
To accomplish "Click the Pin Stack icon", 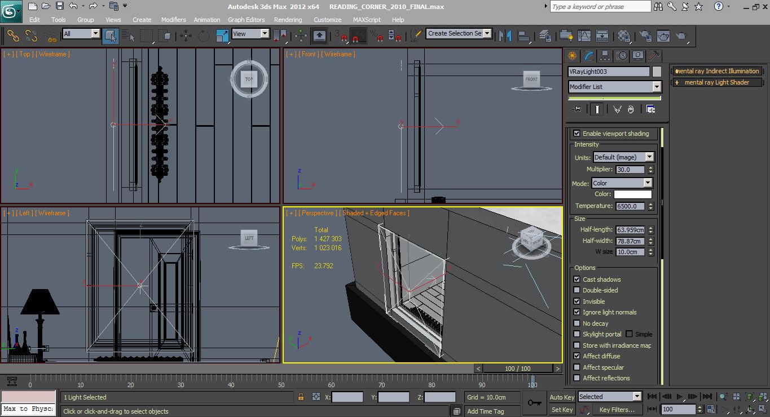I will click(x=577, y=109).
